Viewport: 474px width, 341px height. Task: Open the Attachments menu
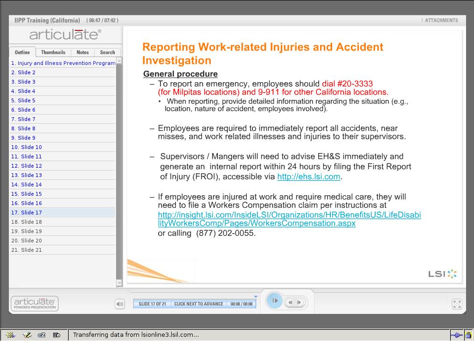[x=441, y=21]
